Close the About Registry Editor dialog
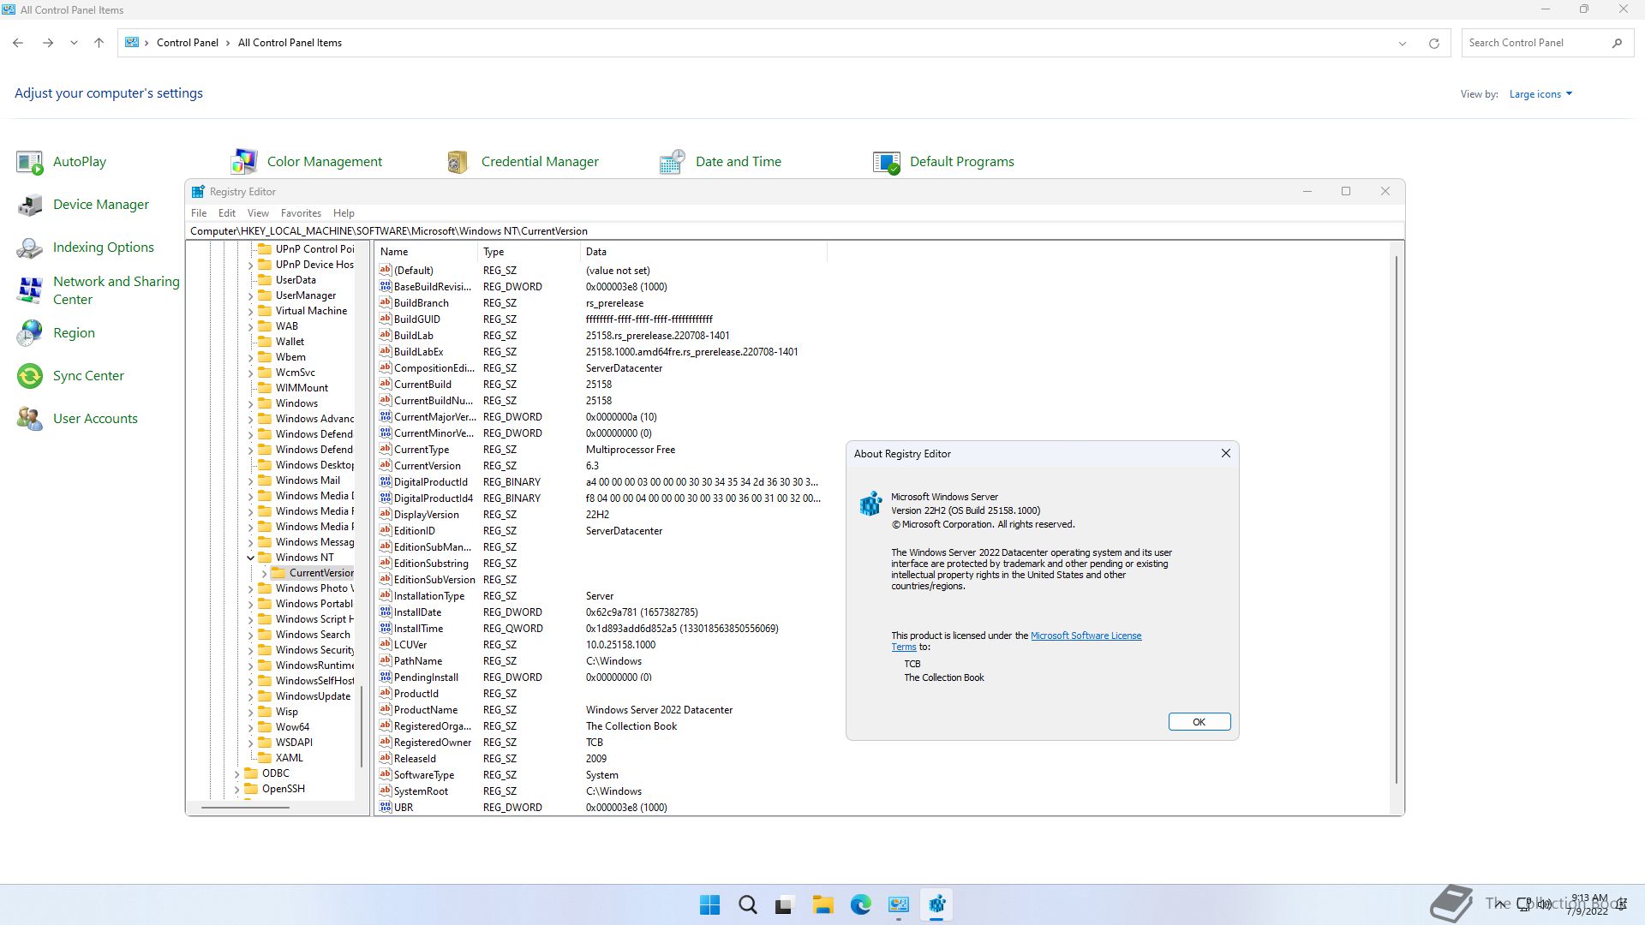1645x925 pixels. tap(1226, 454)
